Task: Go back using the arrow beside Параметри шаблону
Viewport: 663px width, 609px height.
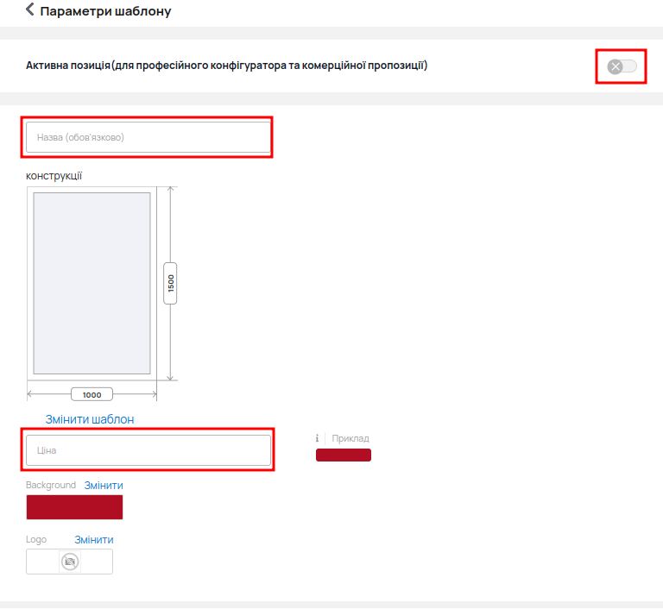Action: [29, 9]
